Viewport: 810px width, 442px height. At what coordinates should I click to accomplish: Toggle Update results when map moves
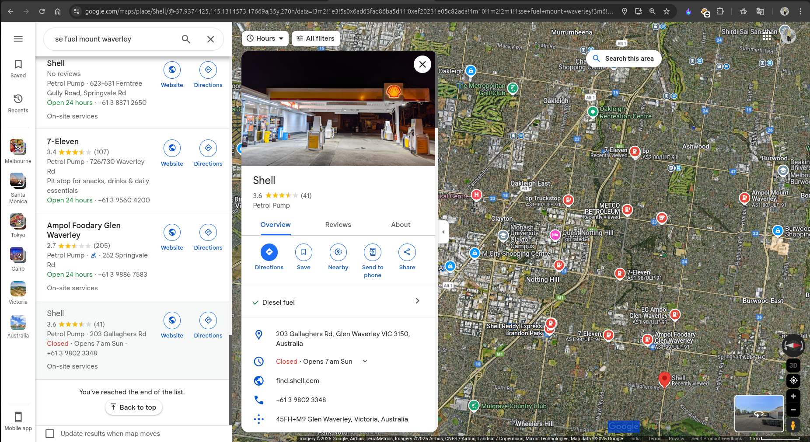(50, 434)
